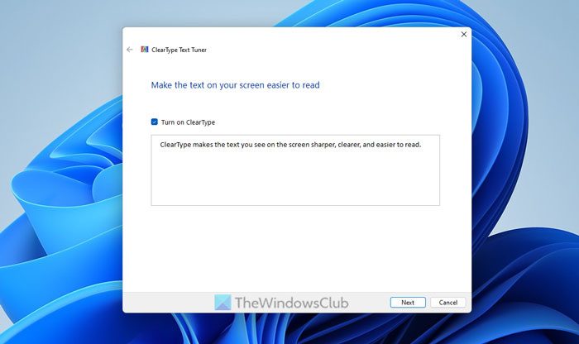
Task: Click heading 'Make the text on your screen easier to read'
Action: (x=235, y=85)
